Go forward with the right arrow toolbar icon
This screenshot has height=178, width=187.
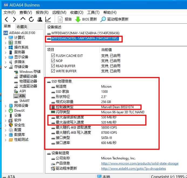point(14,19)
